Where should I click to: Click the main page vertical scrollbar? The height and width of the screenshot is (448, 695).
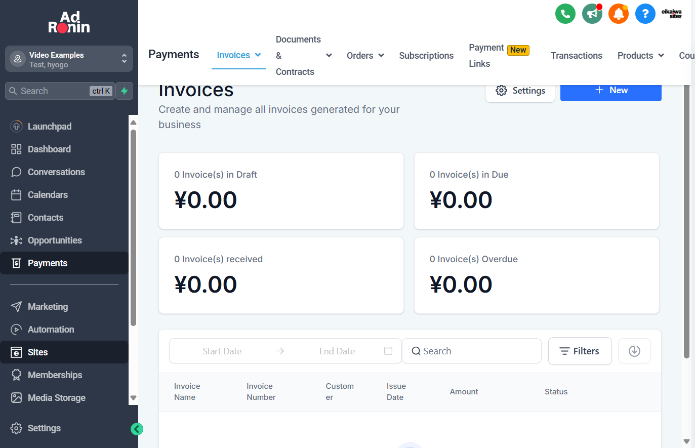coord(686,222)
